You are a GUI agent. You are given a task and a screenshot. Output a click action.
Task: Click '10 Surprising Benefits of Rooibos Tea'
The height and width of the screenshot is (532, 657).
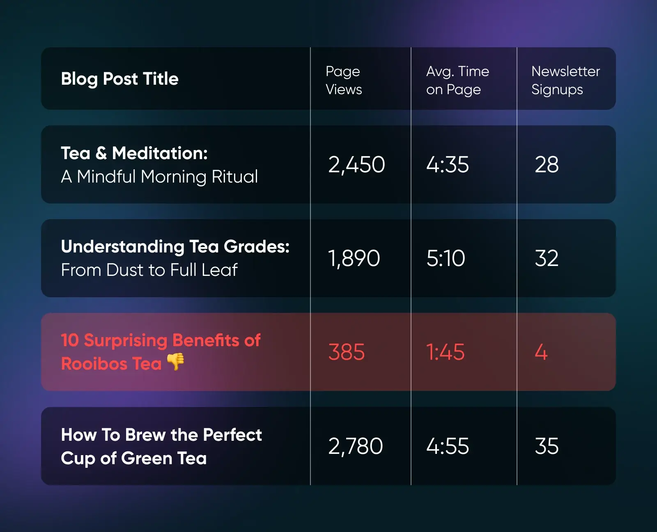click(160, 351)
